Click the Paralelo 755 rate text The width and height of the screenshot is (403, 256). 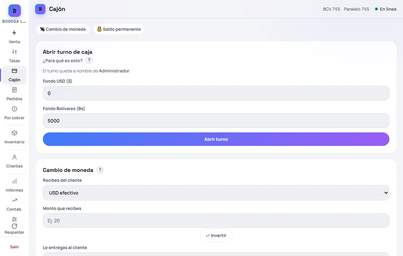click(x=356, y=9)
